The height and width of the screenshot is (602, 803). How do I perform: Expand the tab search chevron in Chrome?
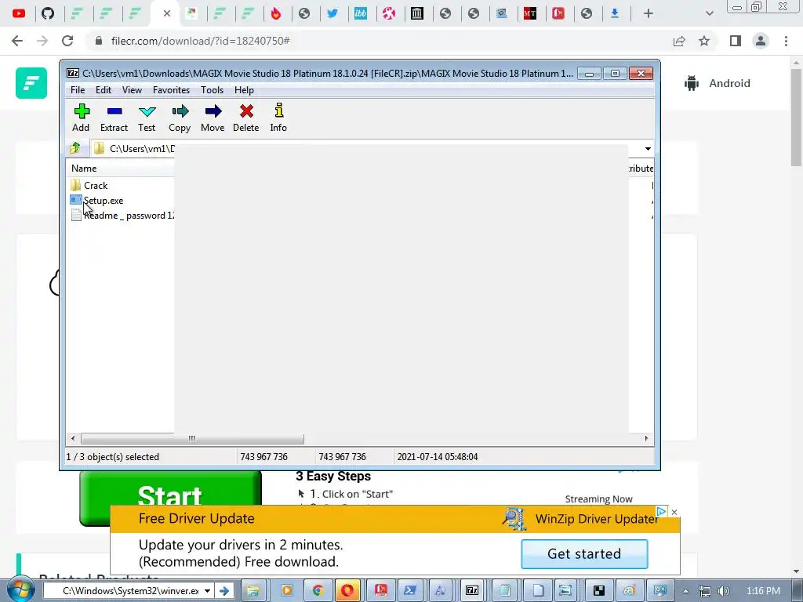[x=709, y=13]
